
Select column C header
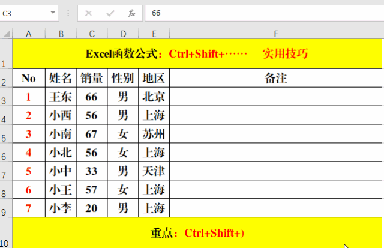(91, 33)
